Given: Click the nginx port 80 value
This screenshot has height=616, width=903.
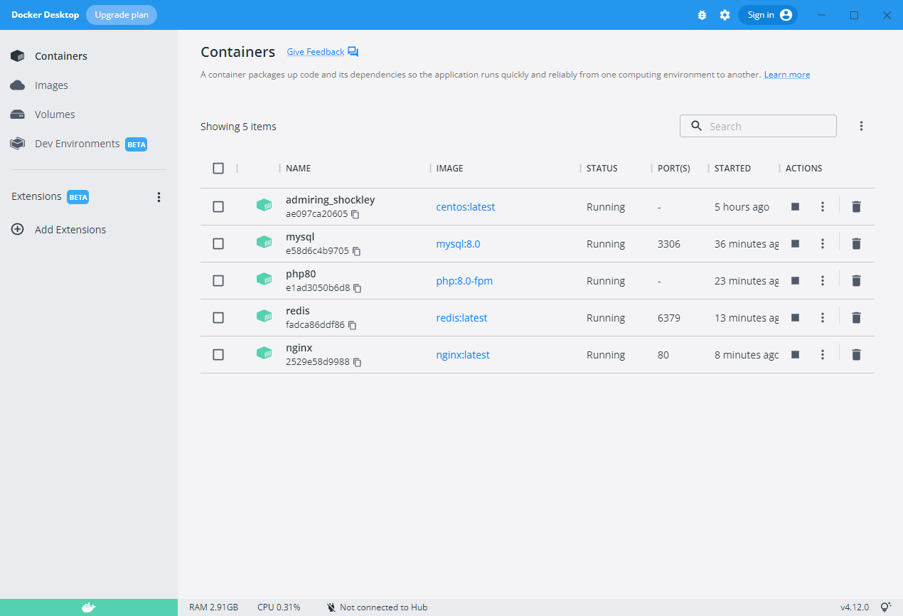Looking at the screenshot, I should pos(663,355).
